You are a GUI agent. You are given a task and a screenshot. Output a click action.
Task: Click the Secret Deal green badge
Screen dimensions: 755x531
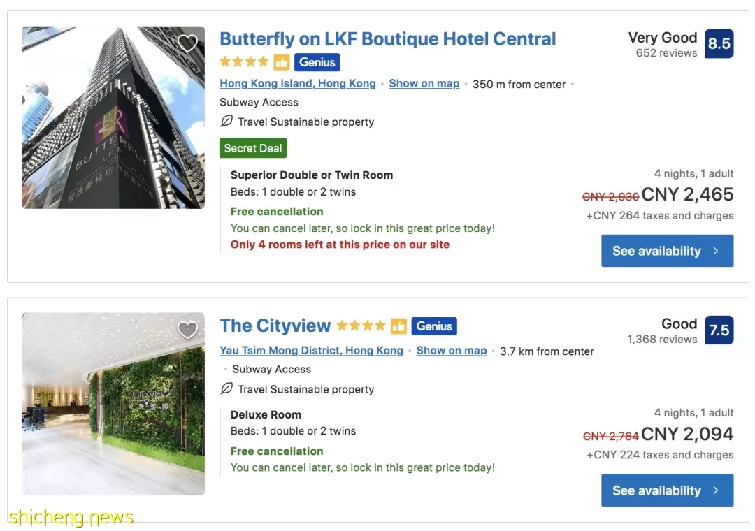pos(253,148)
